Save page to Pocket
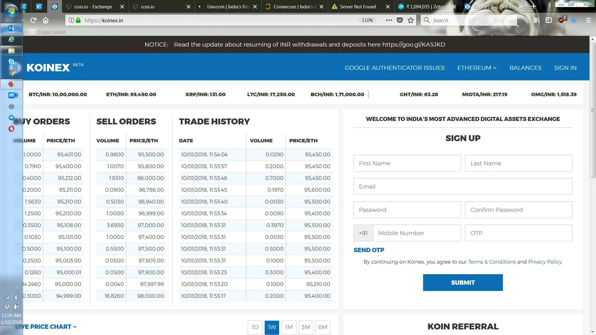 [400, 20]
